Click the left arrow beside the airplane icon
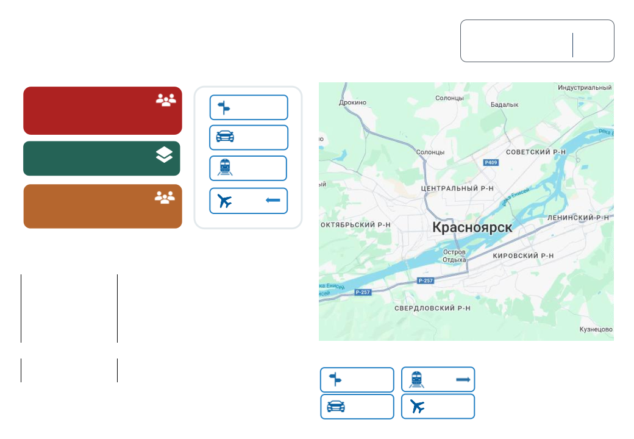The height and width of the screenshot is (439, 634). [x=273, y=201]
